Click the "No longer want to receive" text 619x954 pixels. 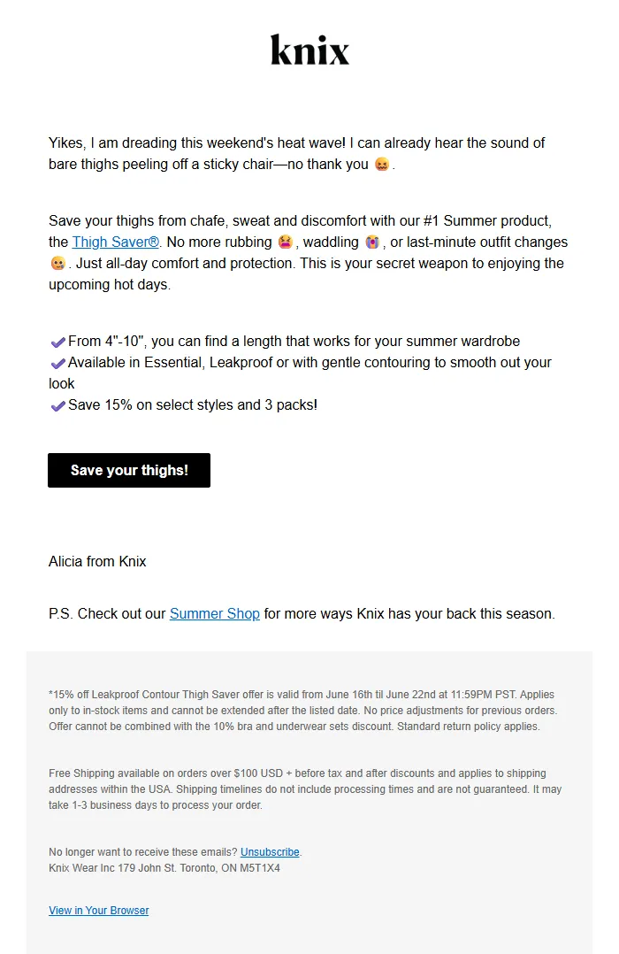[143, 851]
